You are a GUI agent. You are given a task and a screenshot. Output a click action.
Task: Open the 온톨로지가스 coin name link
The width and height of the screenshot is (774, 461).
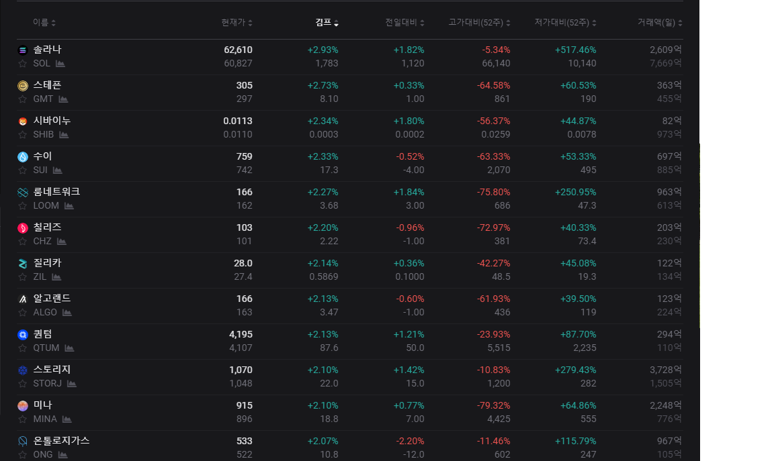click(x=61, y=441)
